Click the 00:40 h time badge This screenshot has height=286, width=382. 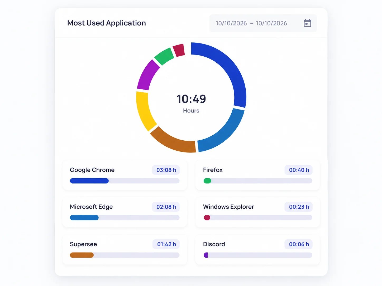point(299,170)
